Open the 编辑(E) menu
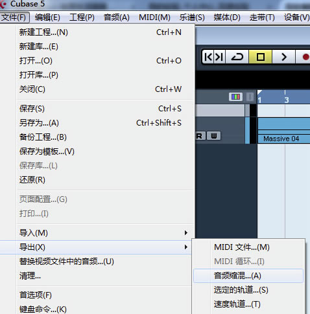This screenshot has width=310, height=314. (47, 17)
